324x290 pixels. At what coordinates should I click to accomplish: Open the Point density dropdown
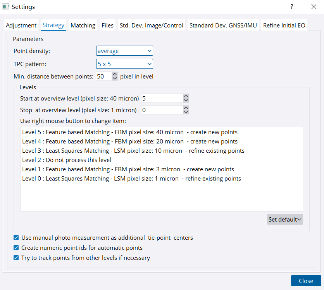[124, 51]
